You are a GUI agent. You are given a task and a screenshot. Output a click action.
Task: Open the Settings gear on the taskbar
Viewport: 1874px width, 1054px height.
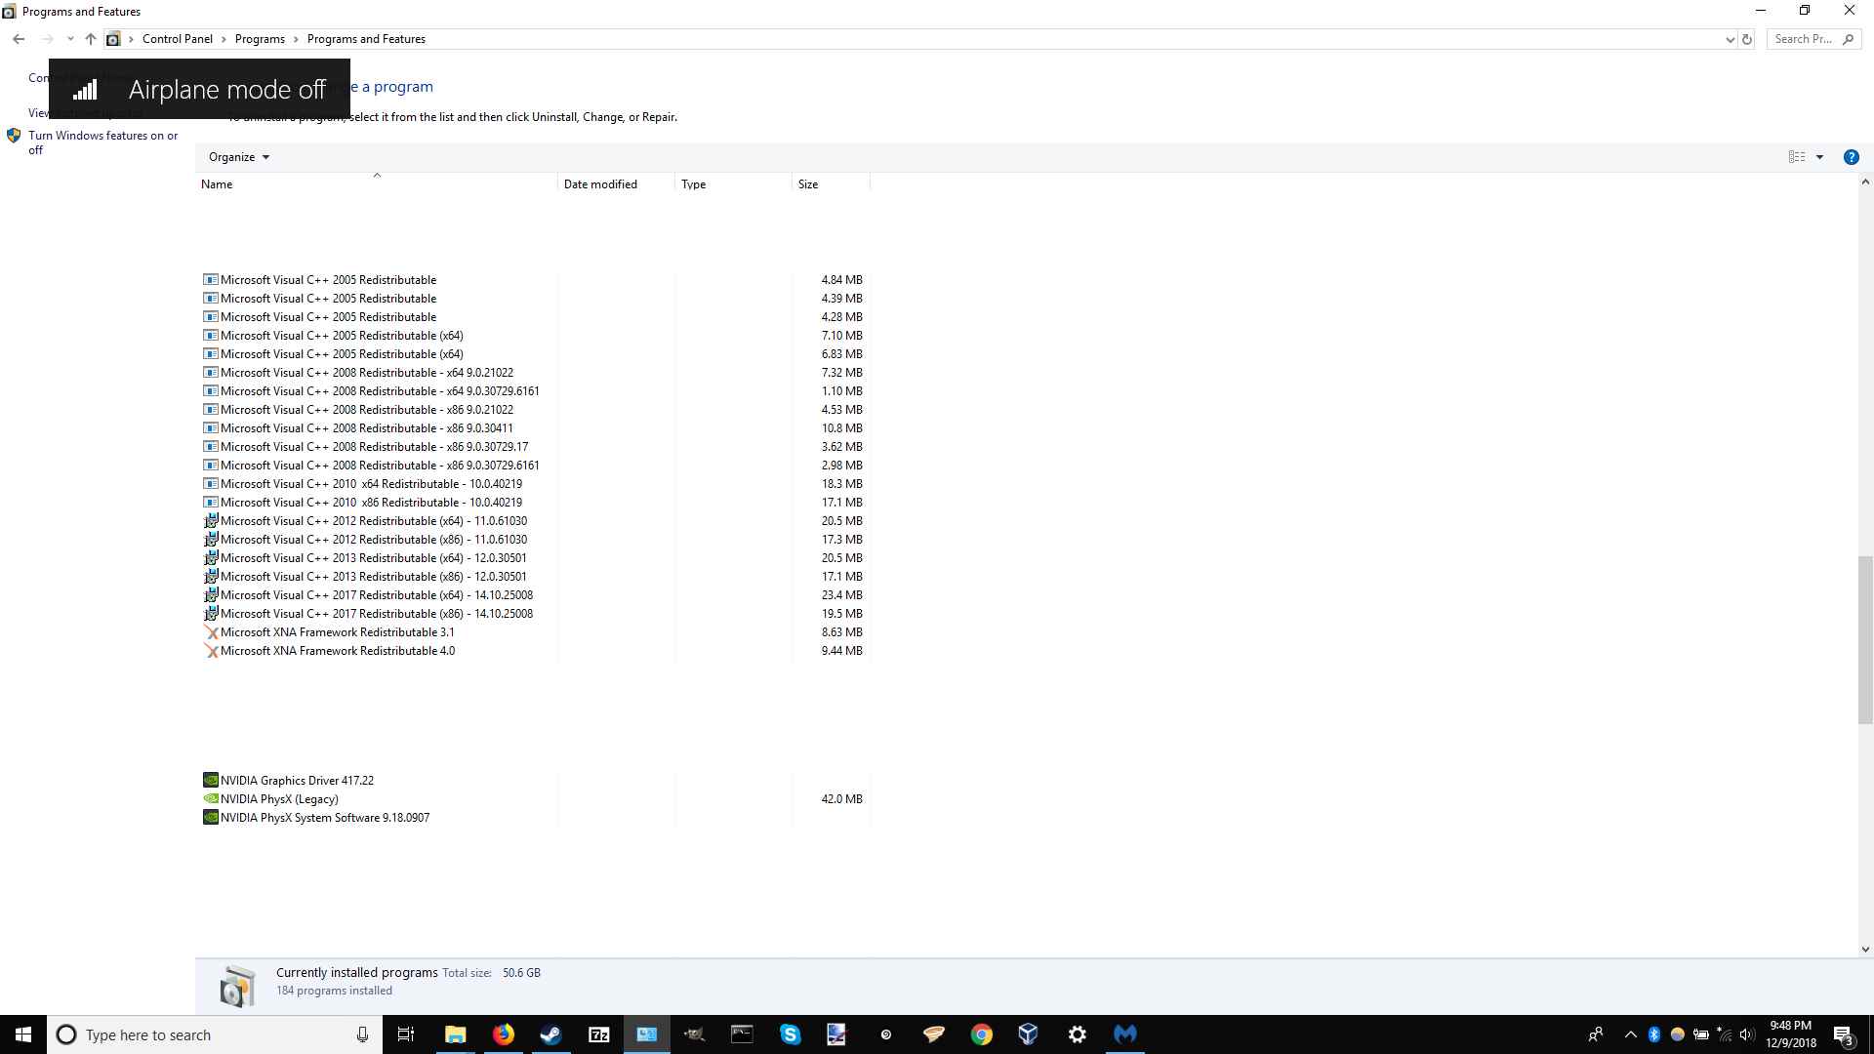1077,1034
